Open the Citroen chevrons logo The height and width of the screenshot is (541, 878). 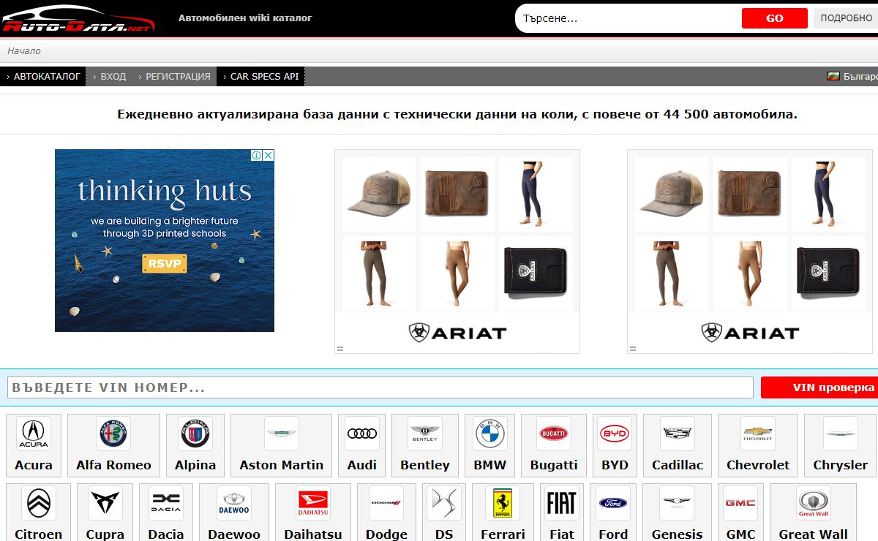pos(38,503)
